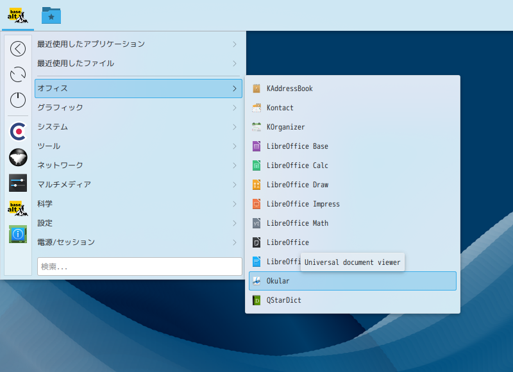
Task: Focus the 検索... search field
Action: click(x=140, y=267)
